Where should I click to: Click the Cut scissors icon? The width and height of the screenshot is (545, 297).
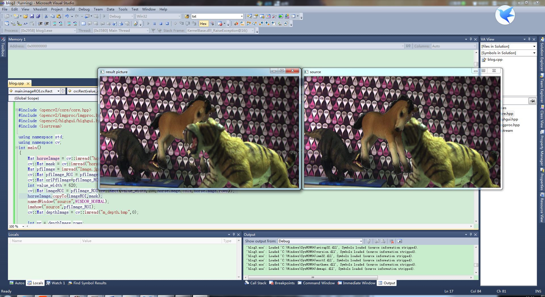pos(46,16)
